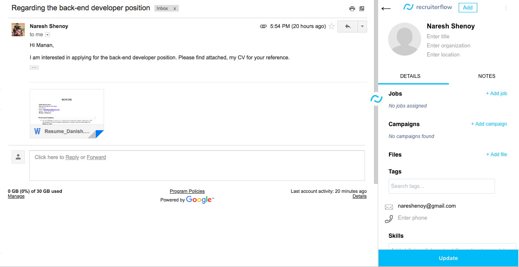The width and height of the screenshot is (519, 267).
Task: Open the Recruiterflow three-dot menu
Action: tap(506, 8)
